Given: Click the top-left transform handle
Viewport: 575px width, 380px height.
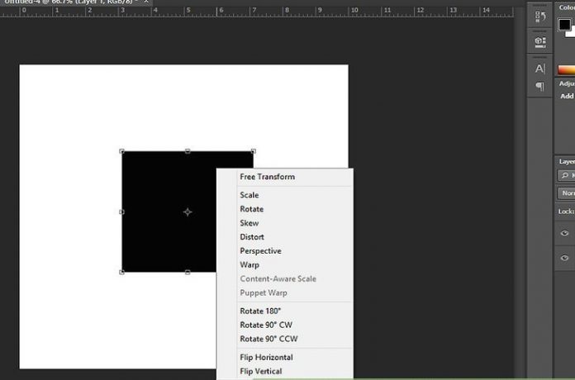Looking at the screenshot, I should (122, 151).
